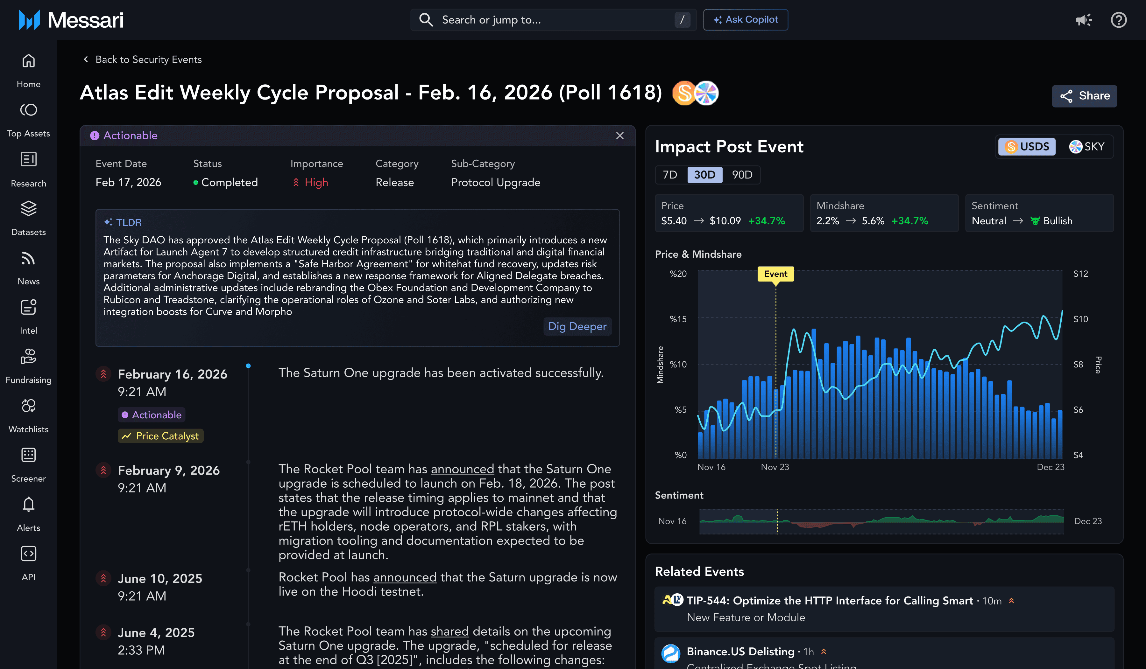
Task: Open Watchlists from the sidebar
Action: pyautogui.click(x=28, y=406)
